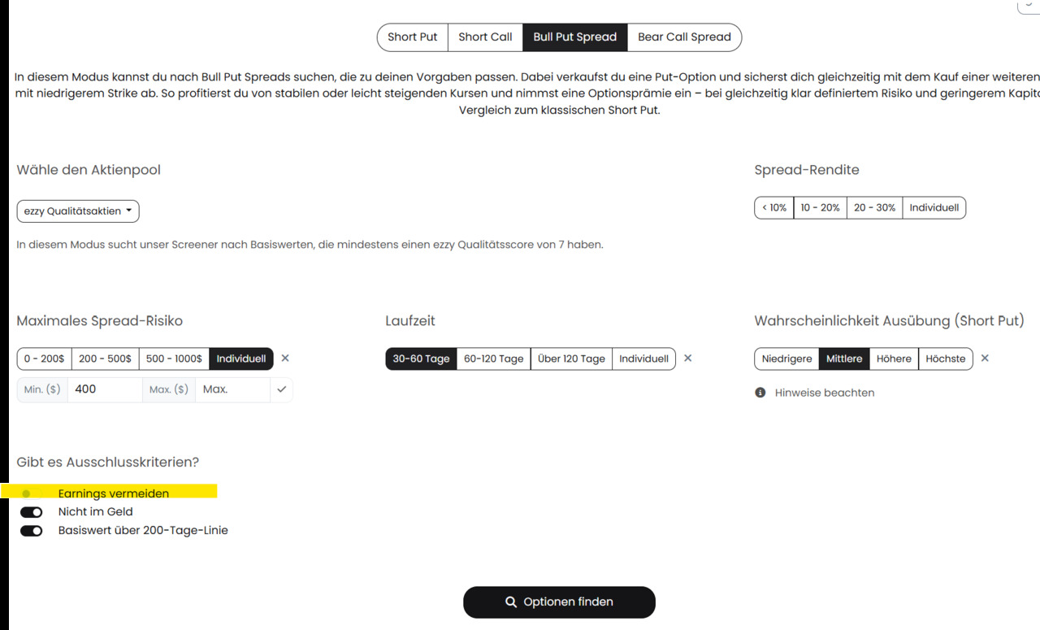This screenshot has width=1040, height=630.
Task: Clear the Maximales Spread-Risiko selection with the X icon
Action: pyautogui.click(x=285, y=358)
